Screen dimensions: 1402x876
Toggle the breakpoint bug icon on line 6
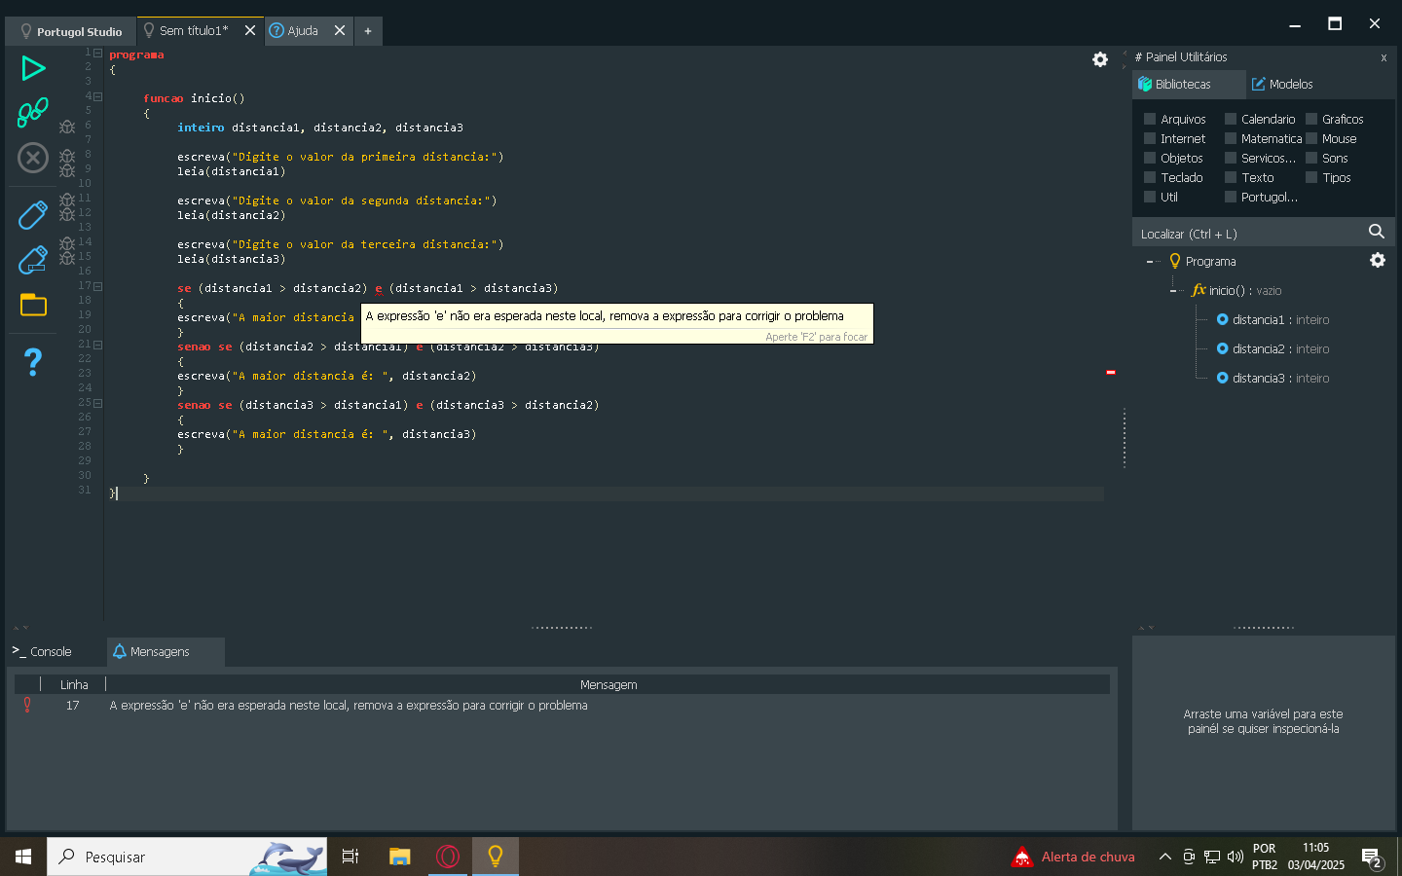click(x=67, y=127)
